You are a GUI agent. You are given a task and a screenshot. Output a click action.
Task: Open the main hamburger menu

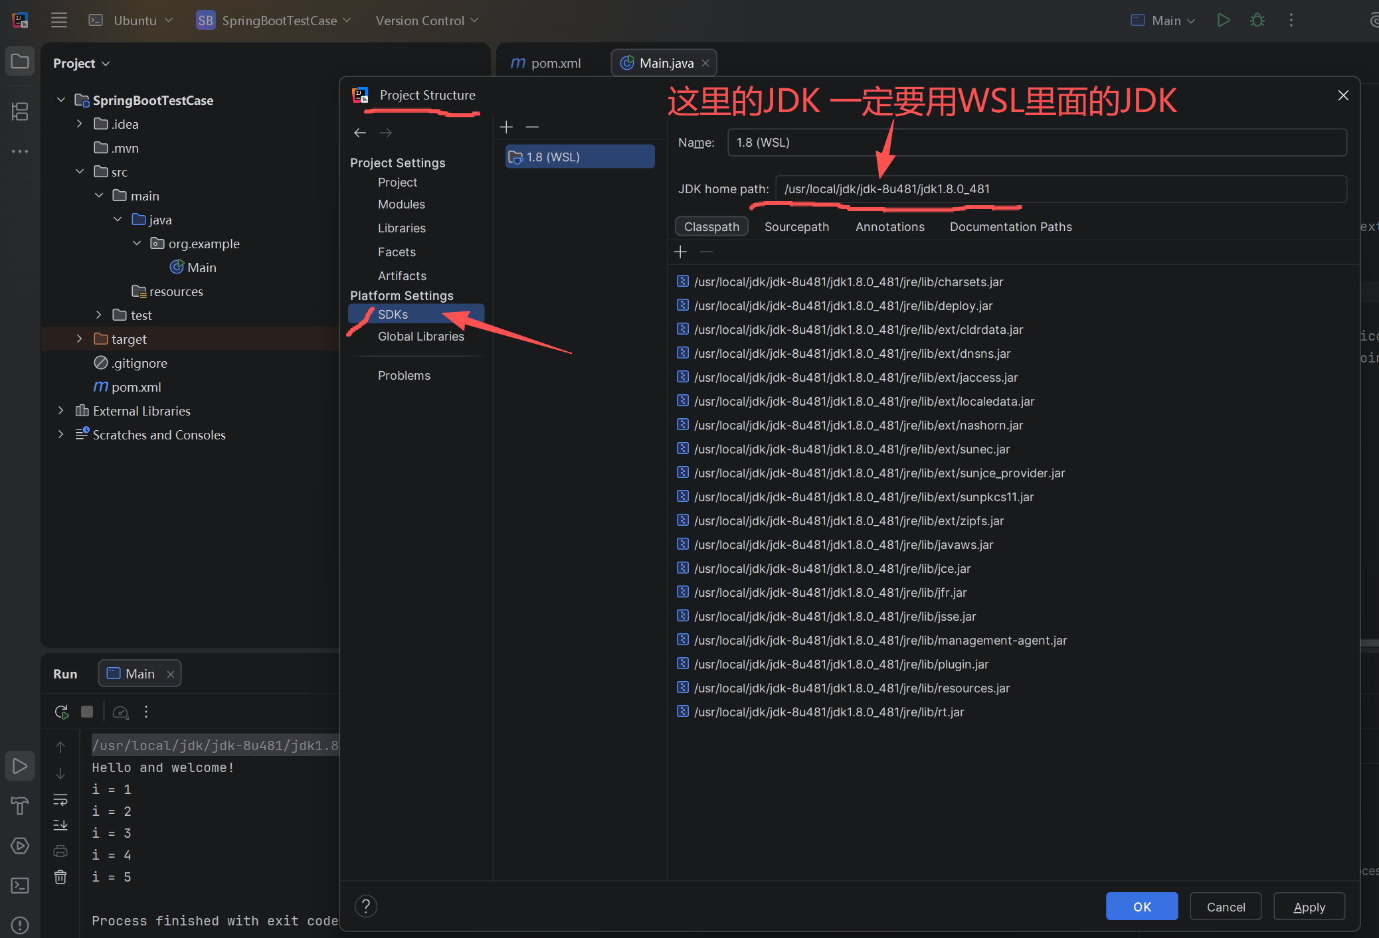59,20
